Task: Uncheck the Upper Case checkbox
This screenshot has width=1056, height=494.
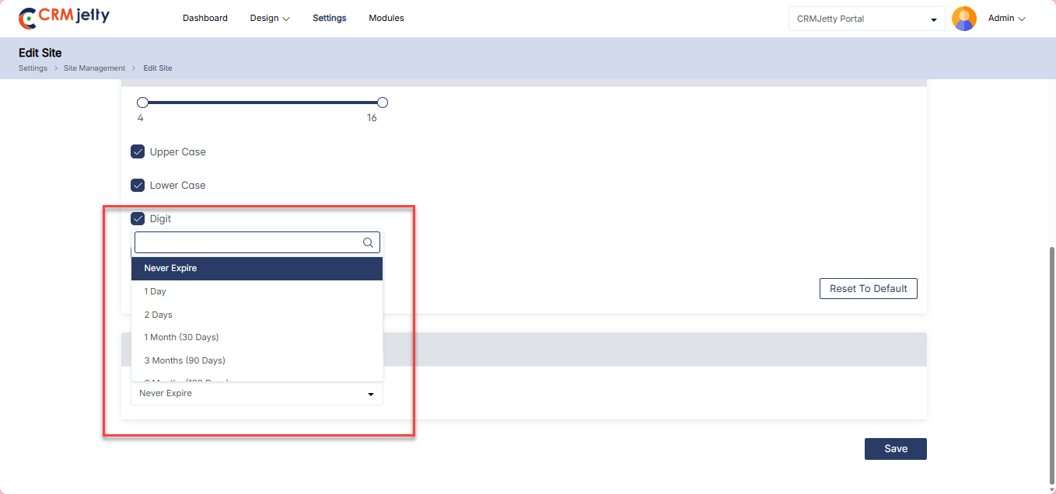Action: pyautogui.click(x=138, y=152)
